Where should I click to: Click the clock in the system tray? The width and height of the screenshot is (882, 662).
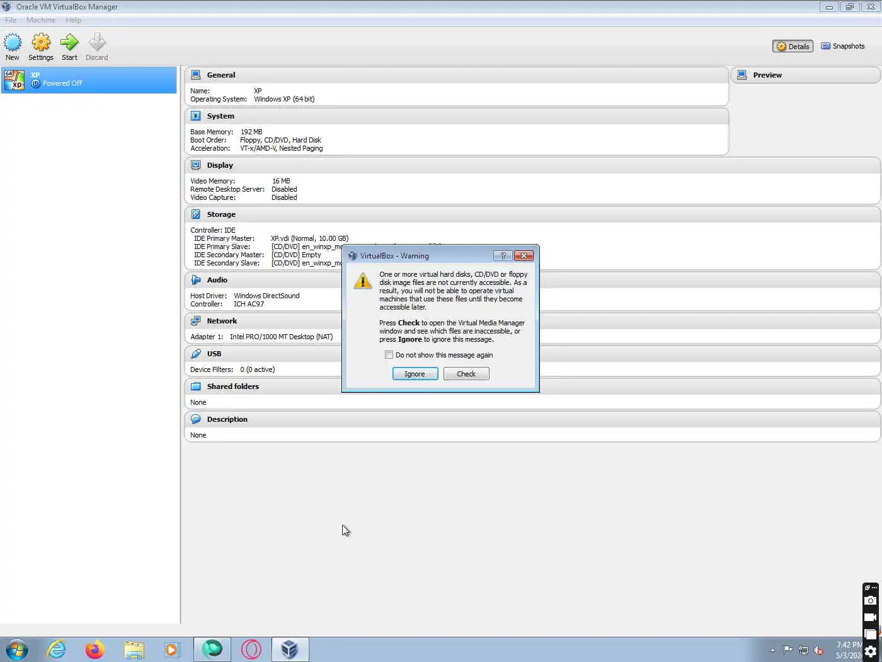pos(849,650)
